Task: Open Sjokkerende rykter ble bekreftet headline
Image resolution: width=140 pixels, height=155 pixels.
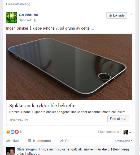Action: 46,106
